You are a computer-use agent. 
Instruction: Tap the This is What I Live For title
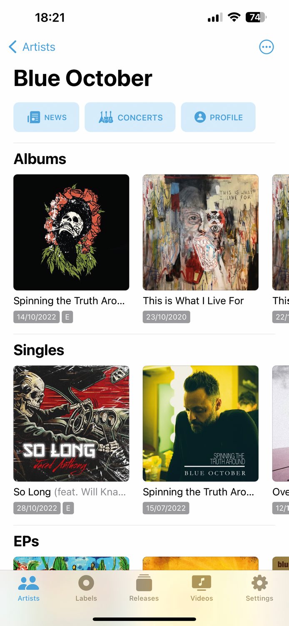(193, 301)
